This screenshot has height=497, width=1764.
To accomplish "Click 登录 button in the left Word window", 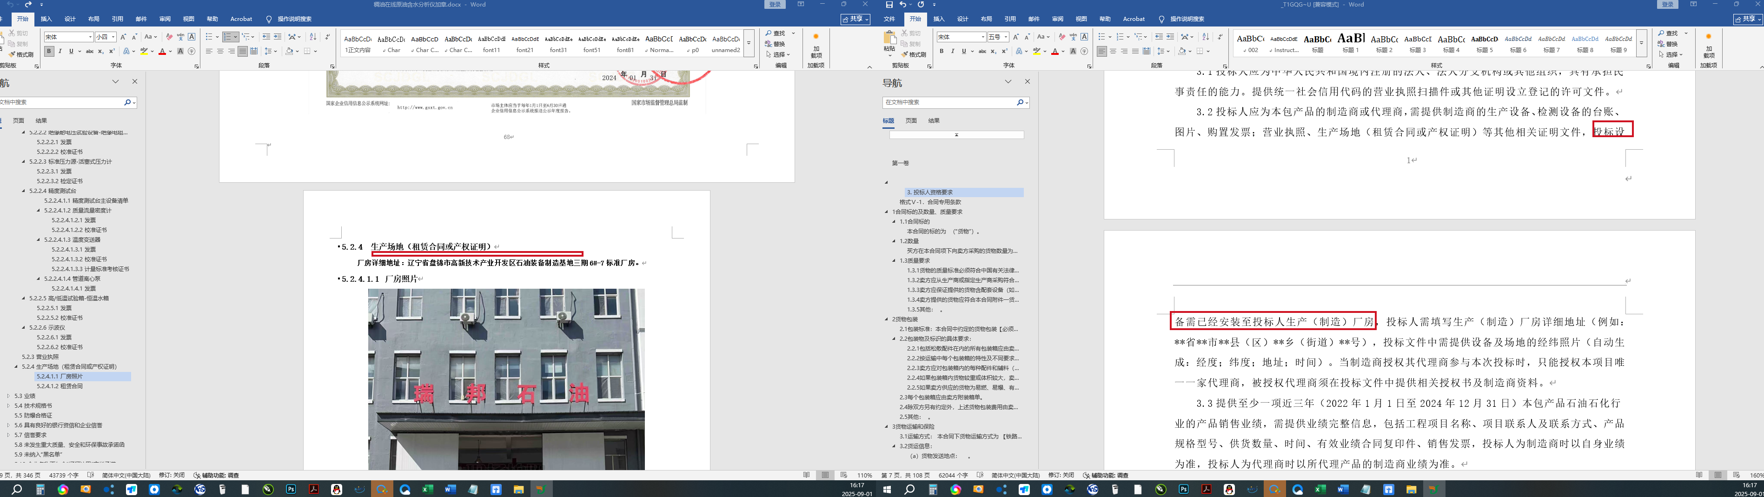I will click(x=775, y=4).
